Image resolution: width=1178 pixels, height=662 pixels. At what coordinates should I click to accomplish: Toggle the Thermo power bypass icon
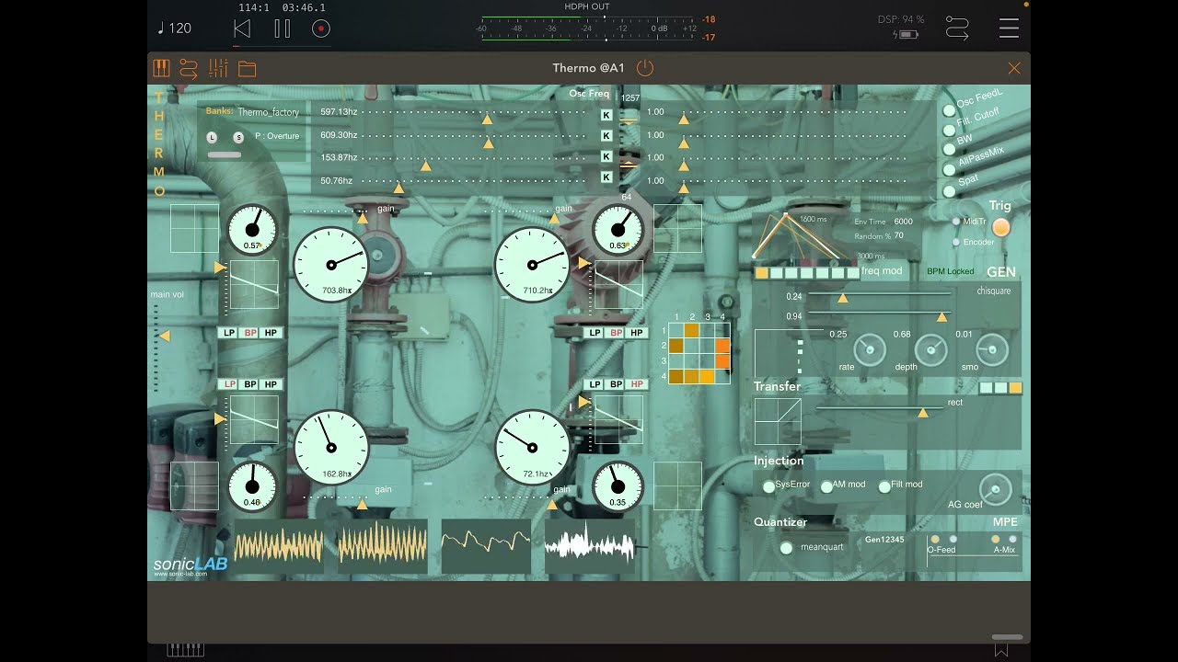pyautogui.click(x=644, y=68)
